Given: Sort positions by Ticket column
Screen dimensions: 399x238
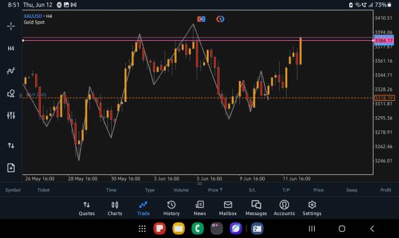Looking at the screenshot, I should click(43, 190).
